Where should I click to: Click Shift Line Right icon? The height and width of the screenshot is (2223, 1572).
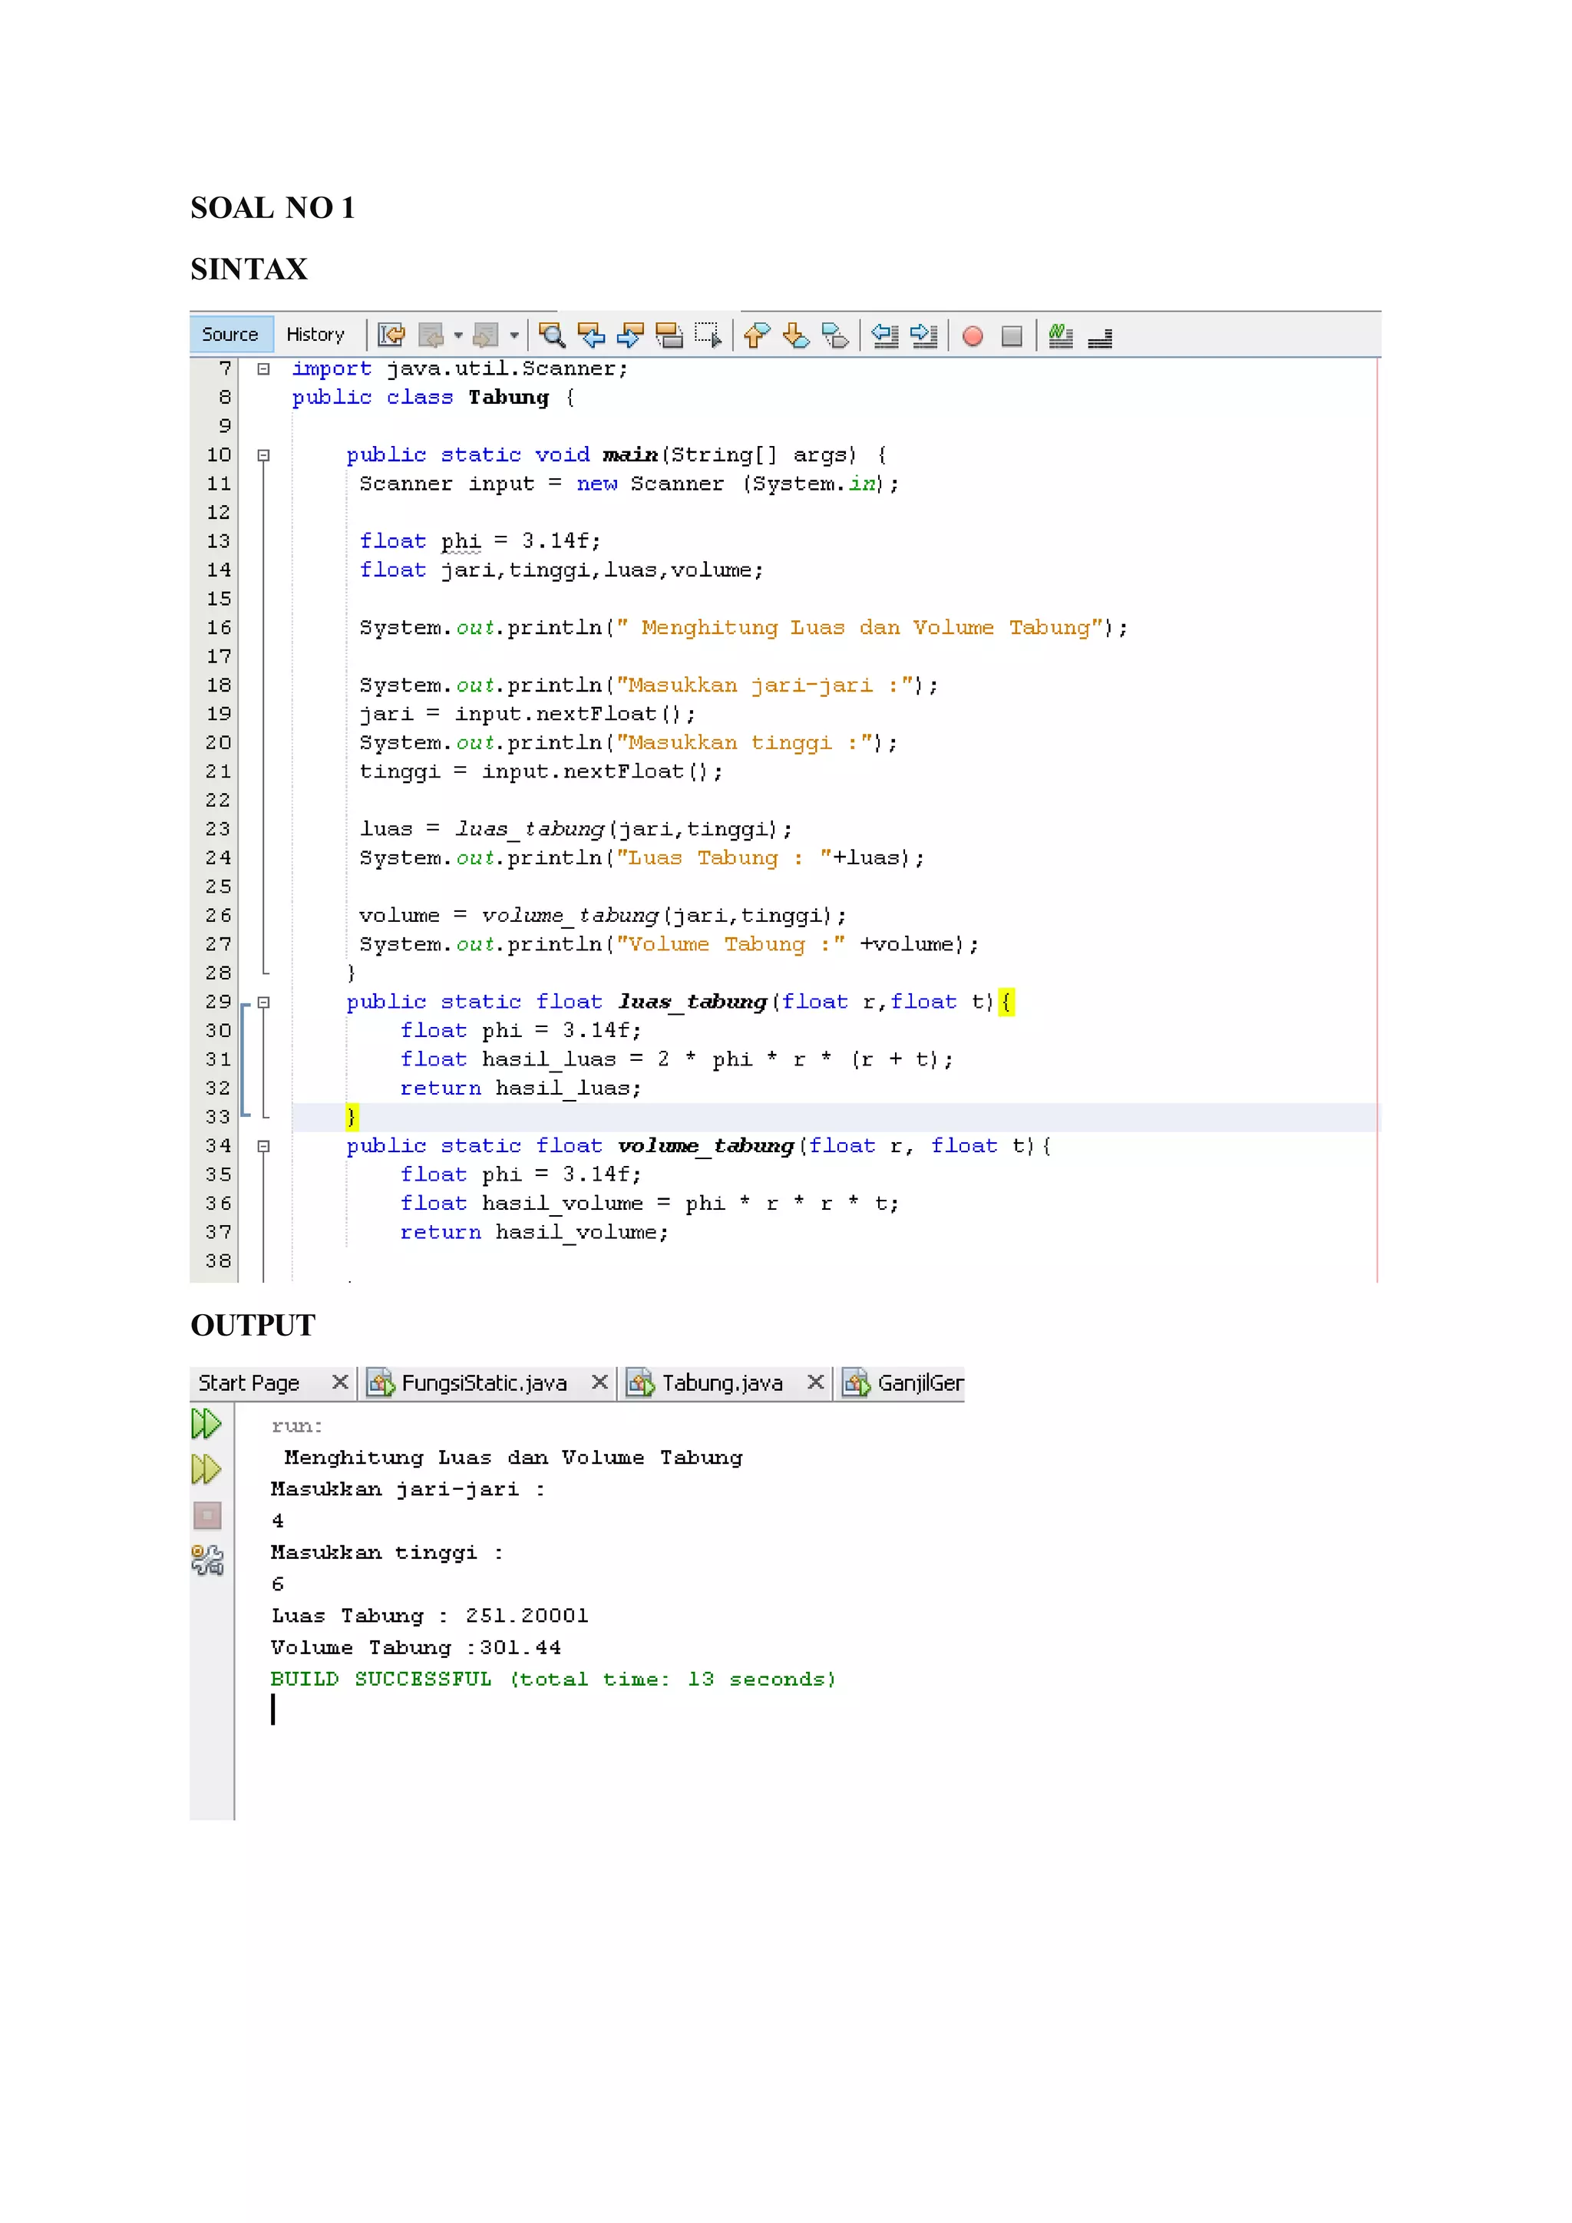click(924, 336)
